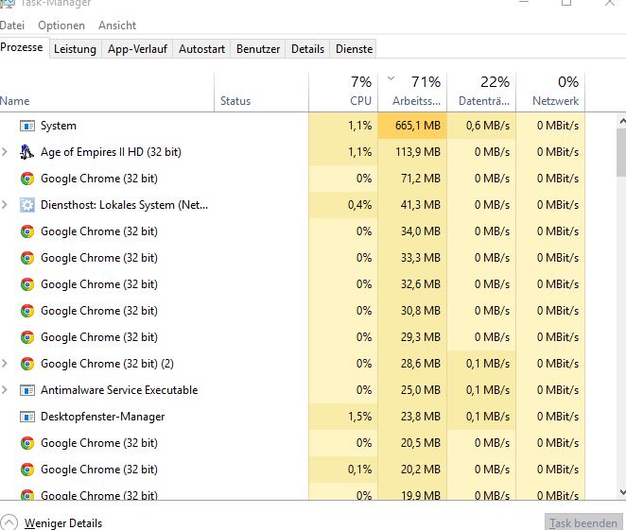Open the Ansicht menu
Image resolution: width=626 pixels, height=530 pixels.
(x=117, y=26)
